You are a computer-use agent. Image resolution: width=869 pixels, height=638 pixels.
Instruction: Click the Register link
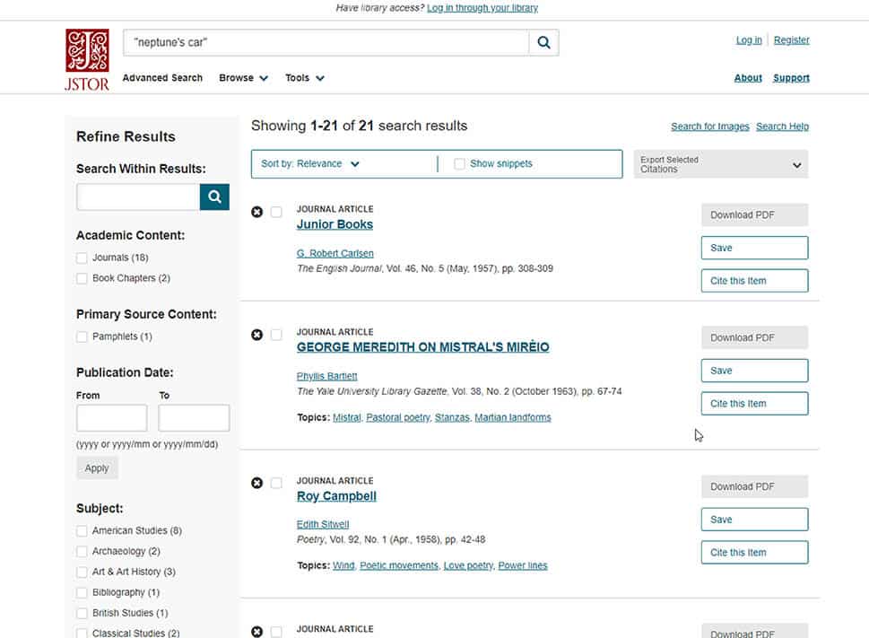click(791, 39)
